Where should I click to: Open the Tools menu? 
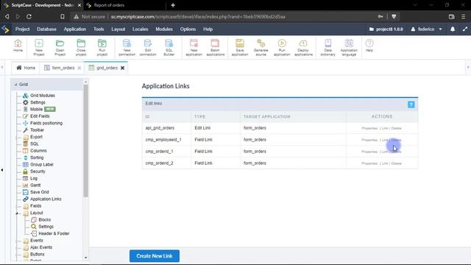[x=99, y=29]
